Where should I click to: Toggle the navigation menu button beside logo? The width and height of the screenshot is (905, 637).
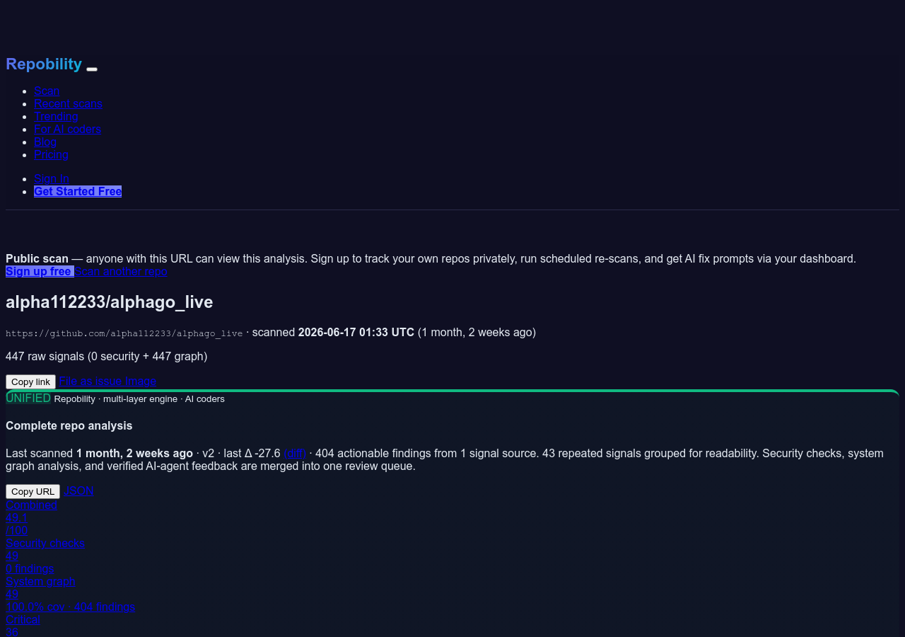click(x=92, y=69)
